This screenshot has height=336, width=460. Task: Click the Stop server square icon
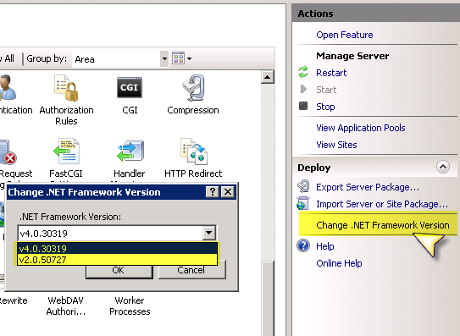tap(303, 106)
